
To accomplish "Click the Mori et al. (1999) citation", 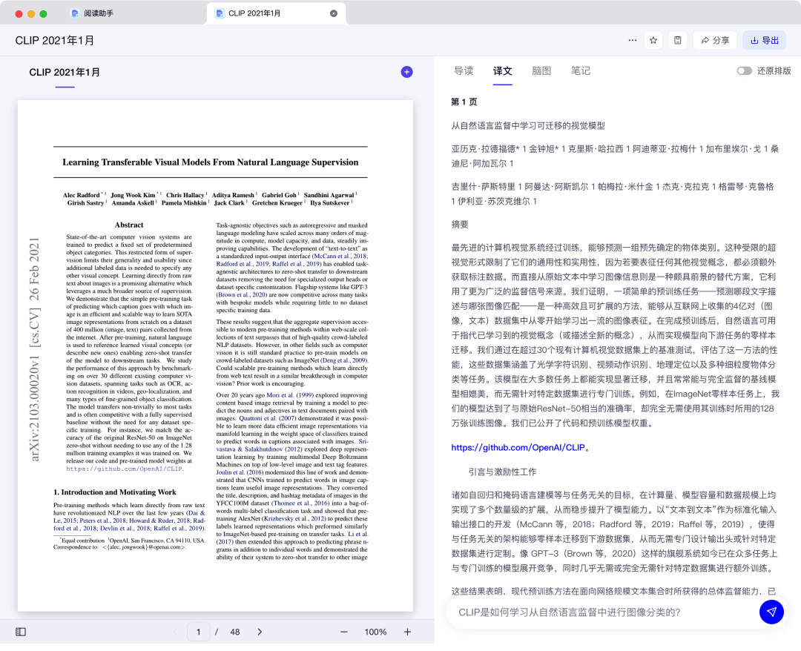I will 290,395.
